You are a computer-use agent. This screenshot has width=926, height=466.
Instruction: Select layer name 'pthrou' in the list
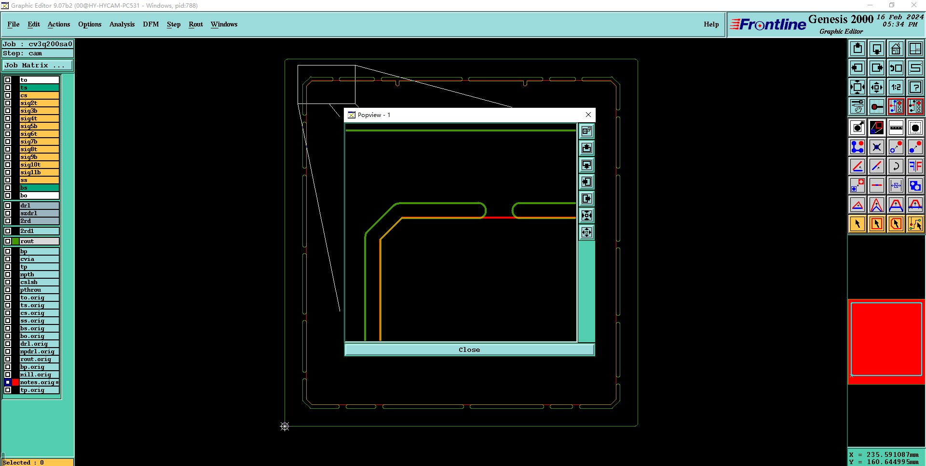(x=39, y=290)
